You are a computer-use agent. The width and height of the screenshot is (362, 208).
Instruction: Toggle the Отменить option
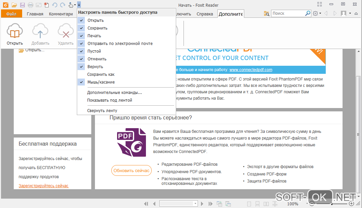[126, 59]
